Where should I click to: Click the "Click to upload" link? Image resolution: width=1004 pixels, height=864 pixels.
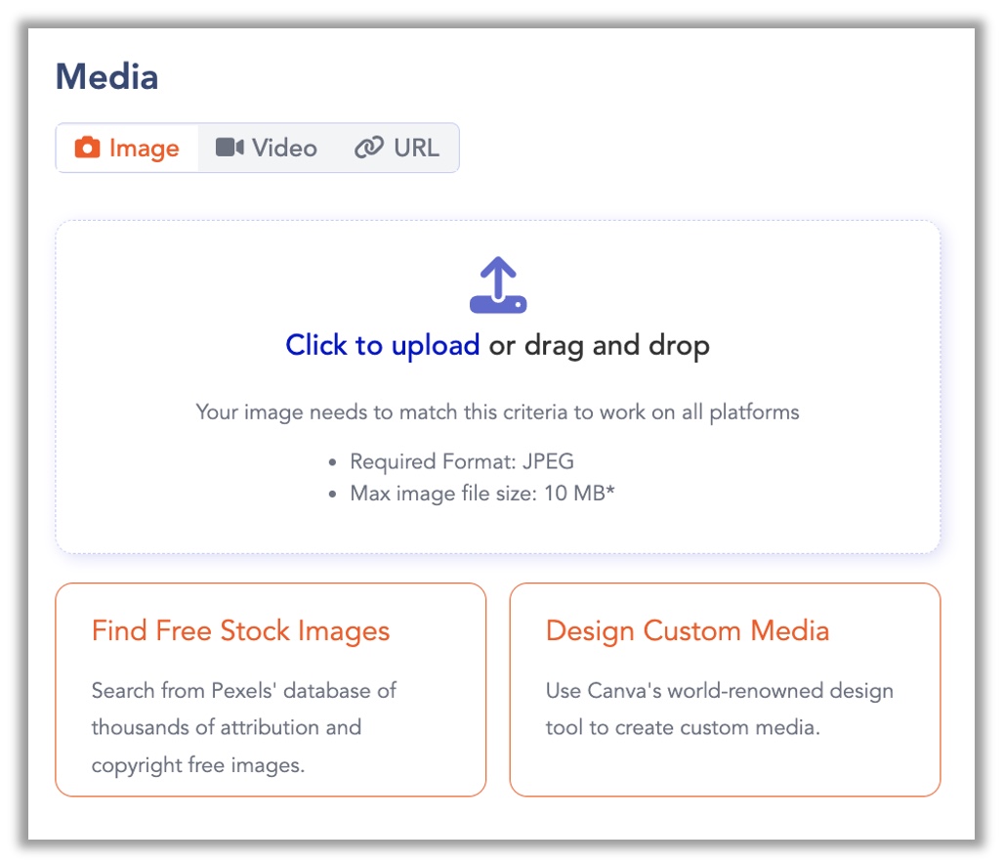[x=382, y=345]
